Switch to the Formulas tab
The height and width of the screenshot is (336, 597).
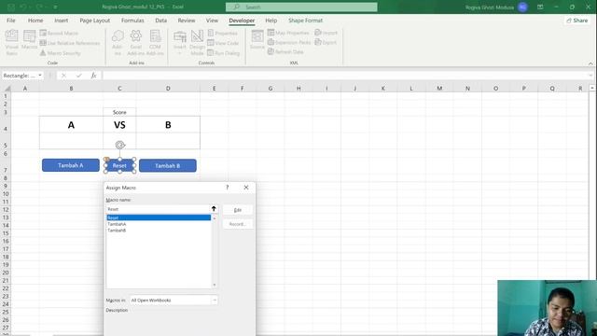click(x=132, y=21)
